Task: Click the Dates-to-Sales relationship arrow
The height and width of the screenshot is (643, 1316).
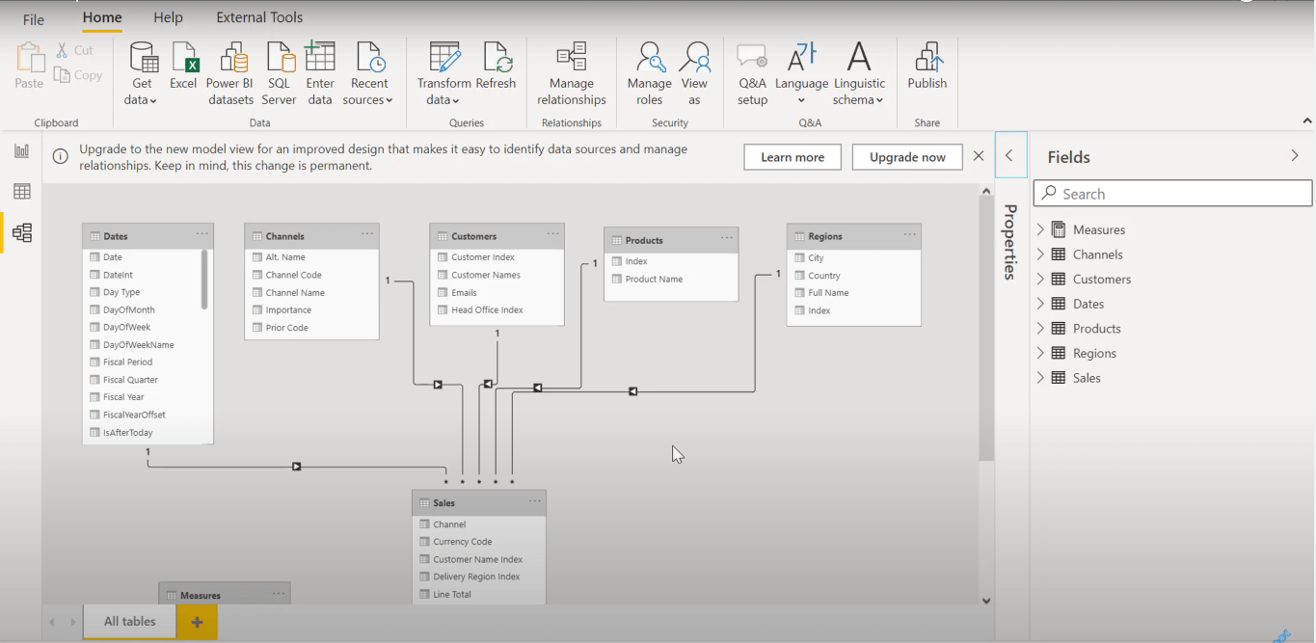Action: coord(297,467)
